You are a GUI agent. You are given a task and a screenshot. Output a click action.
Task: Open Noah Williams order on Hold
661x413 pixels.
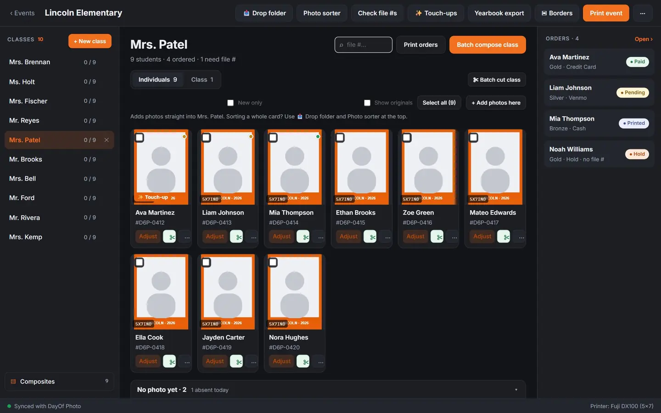pyautogui.click(x=599, y=154)
